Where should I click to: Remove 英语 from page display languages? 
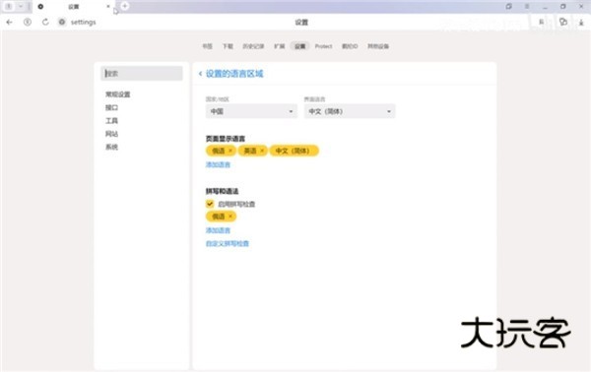(262, 151)
